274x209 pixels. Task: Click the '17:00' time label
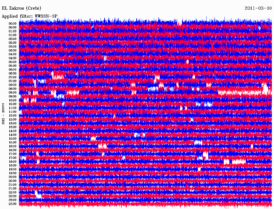[x=13, y=154]
